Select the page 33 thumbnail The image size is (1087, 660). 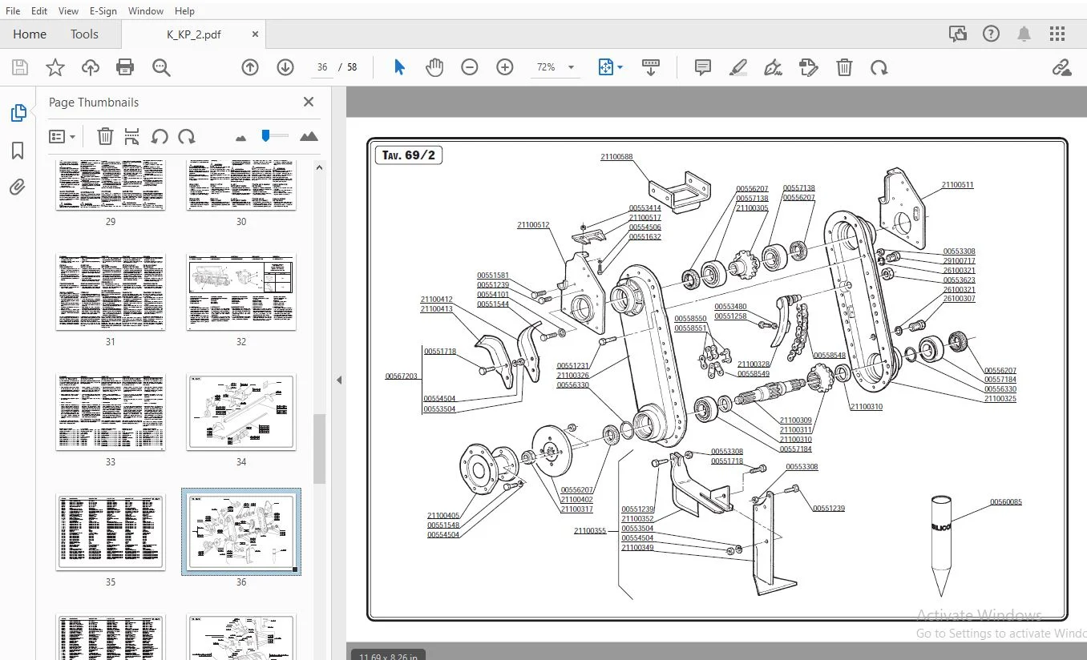111,412
